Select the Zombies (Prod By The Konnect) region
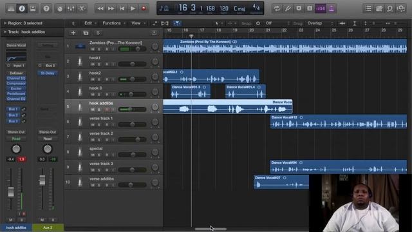Image resolution: width=412 pixels, height=232 pixels. [285, 46]
